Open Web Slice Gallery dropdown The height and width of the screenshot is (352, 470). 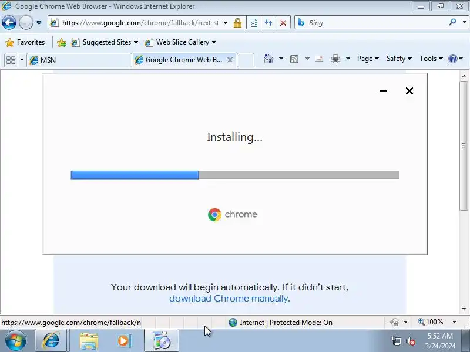point(180,42)
